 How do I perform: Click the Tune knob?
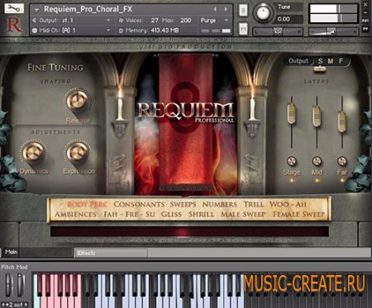(263, 13)
